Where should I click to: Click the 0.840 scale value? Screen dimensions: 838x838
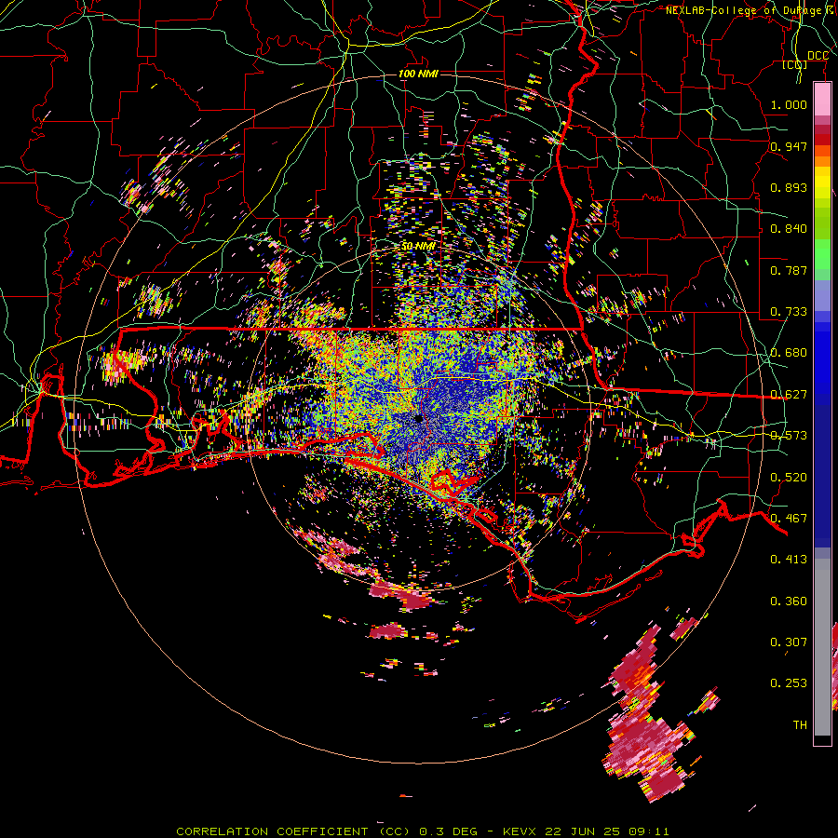789,229
